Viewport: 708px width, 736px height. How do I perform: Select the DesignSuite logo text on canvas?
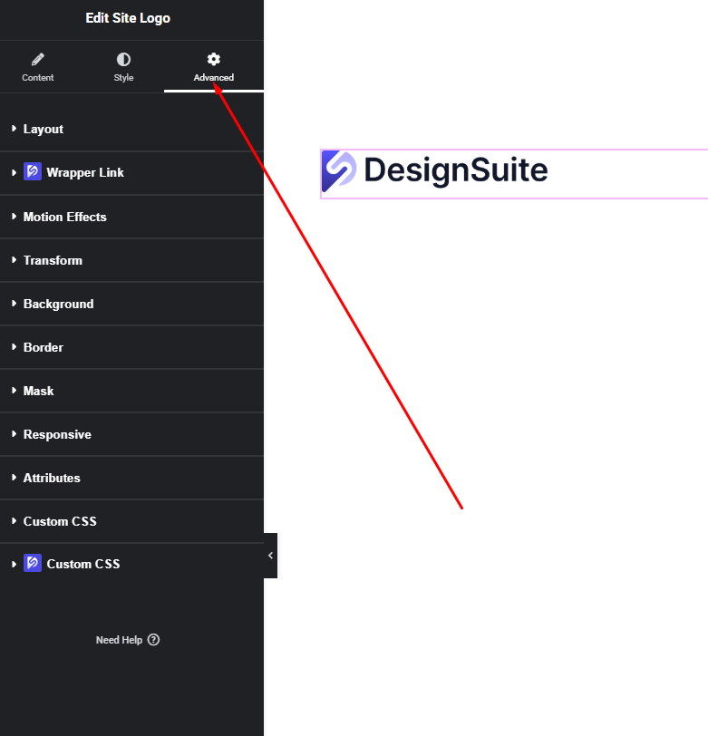pyautogui.click(x=456, y=171)
